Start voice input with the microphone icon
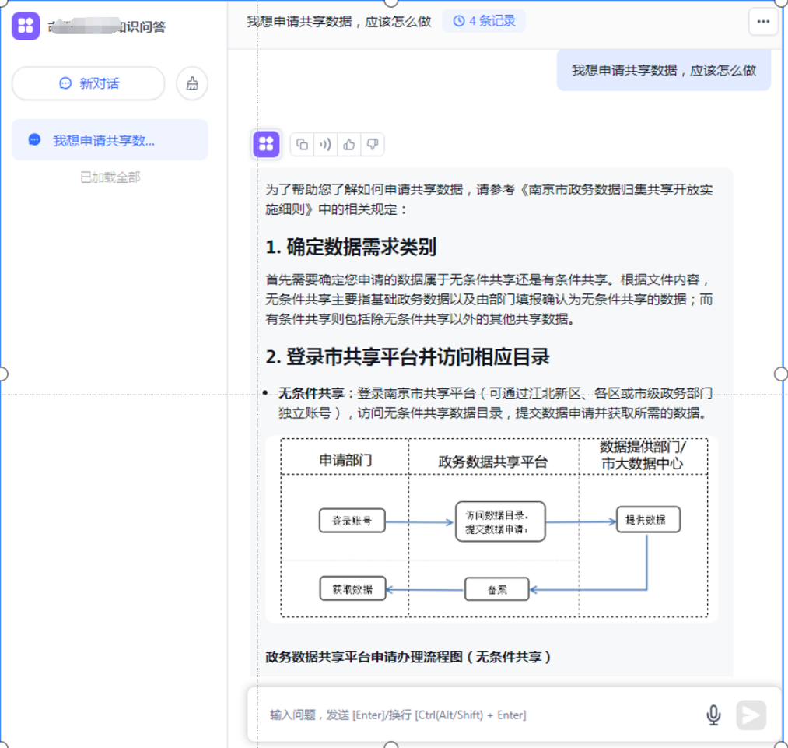 point(713,715)
